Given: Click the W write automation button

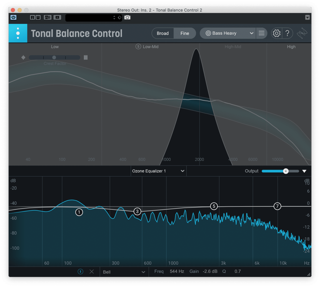Looking at the screenshot, I should [38, 18].
